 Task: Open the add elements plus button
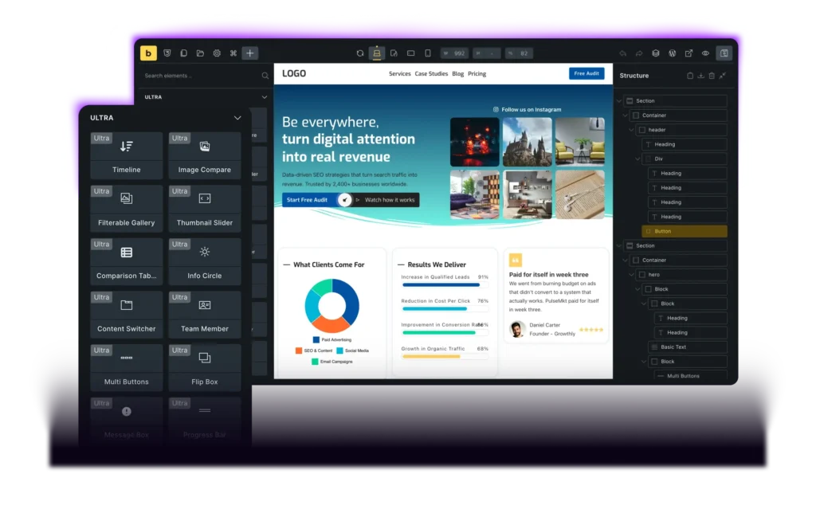coord(250,53)
